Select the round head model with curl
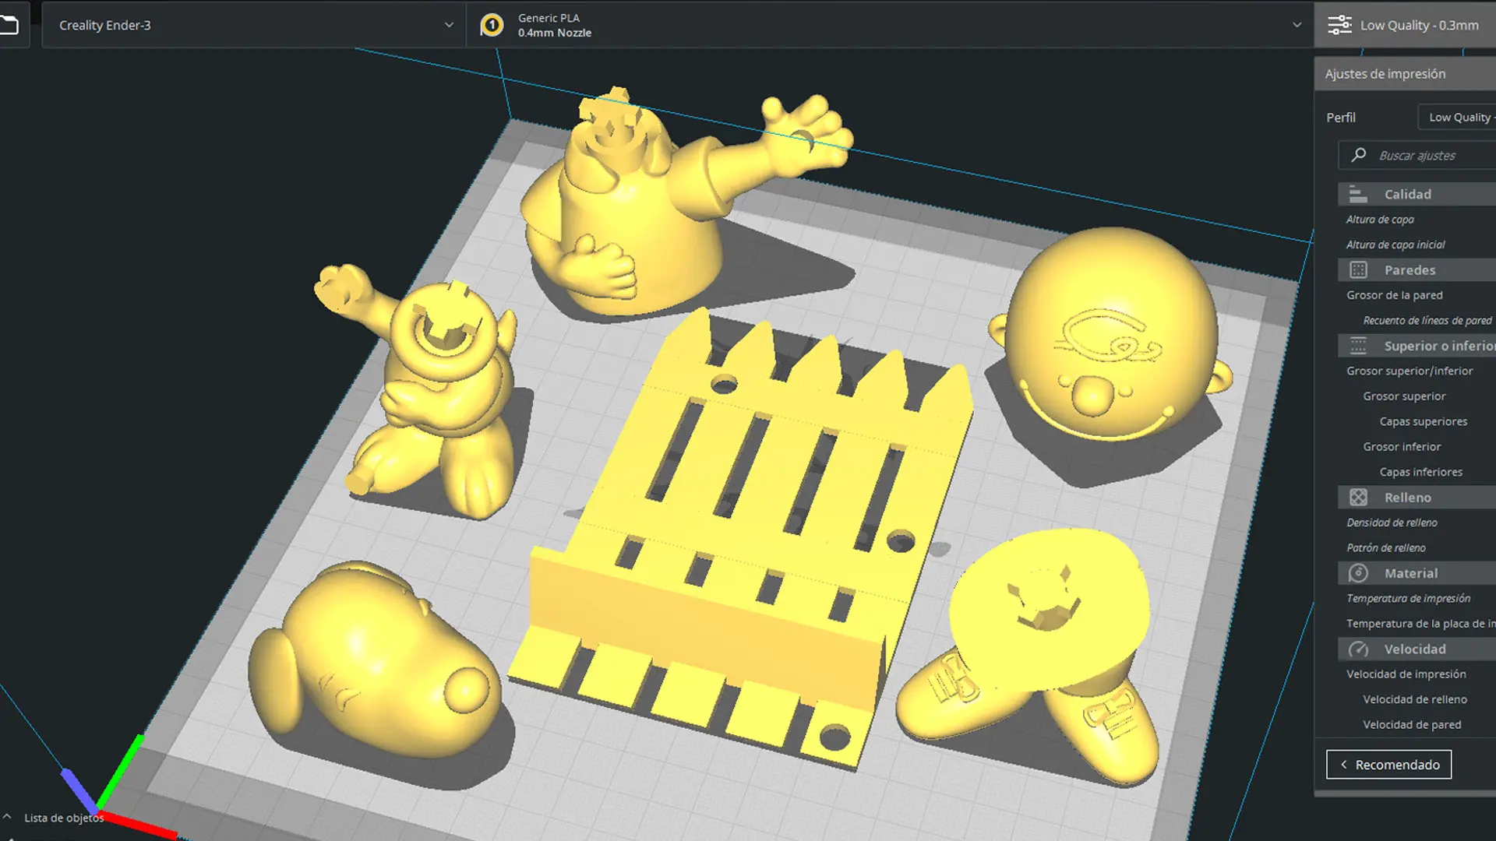The image size is (1496, 841). click(1110, 335)
